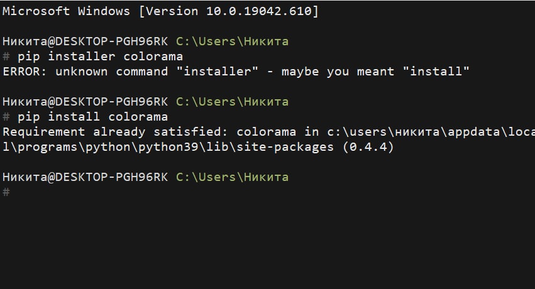Click the last Никита@DESKTOP-PGH96RK prompt text
Image resolution: width=535 pixels, height=289 pixels.
[x=85, y=177]
